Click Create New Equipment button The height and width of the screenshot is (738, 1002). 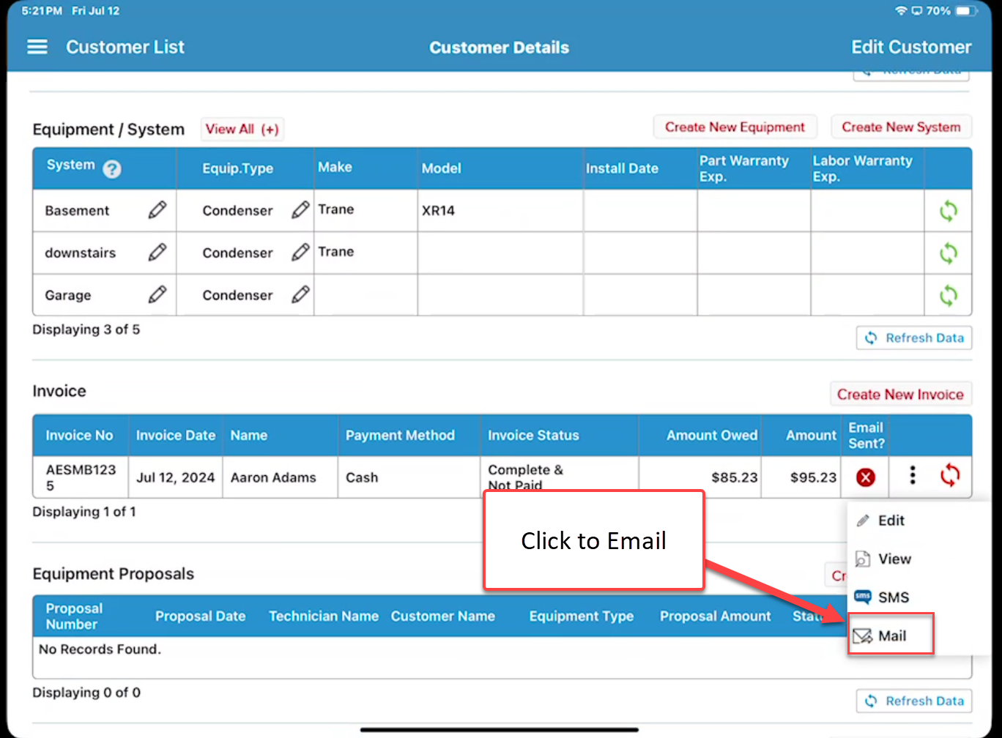(x=735, y=127)
